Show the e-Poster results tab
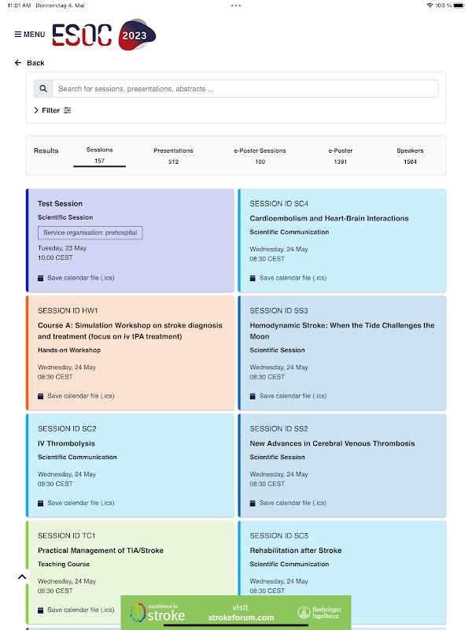Image resolution: width=472 pixels, height=630 pixels. pyautogui.click(x=340, y=155)
